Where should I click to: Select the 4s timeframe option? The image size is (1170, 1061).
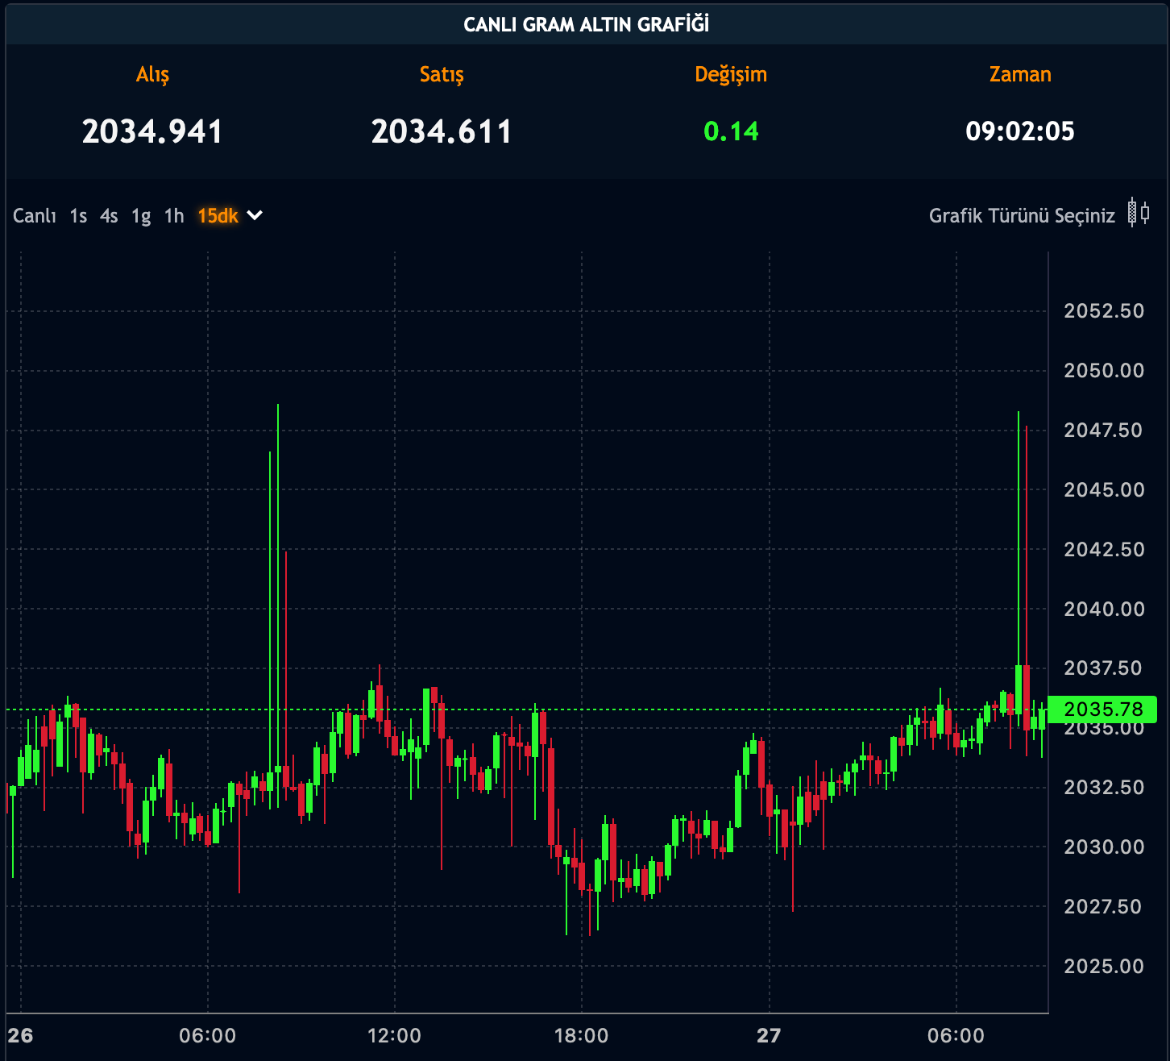click(x=109, y=216)
